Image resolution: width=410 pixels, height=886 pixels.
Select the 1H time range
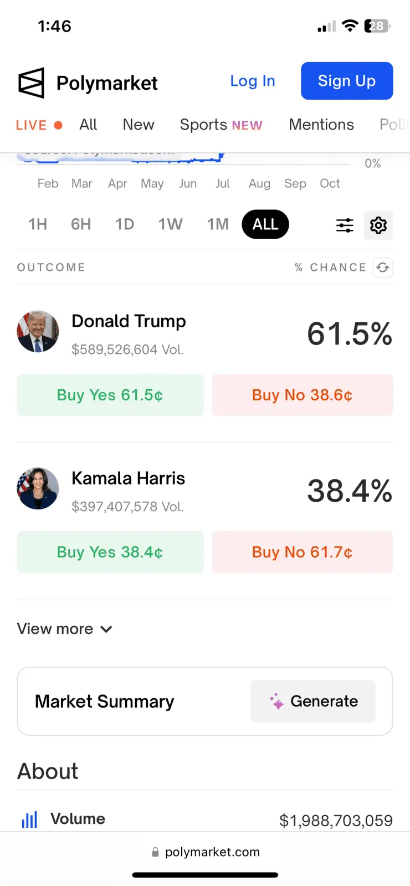(x=38, y=224)
